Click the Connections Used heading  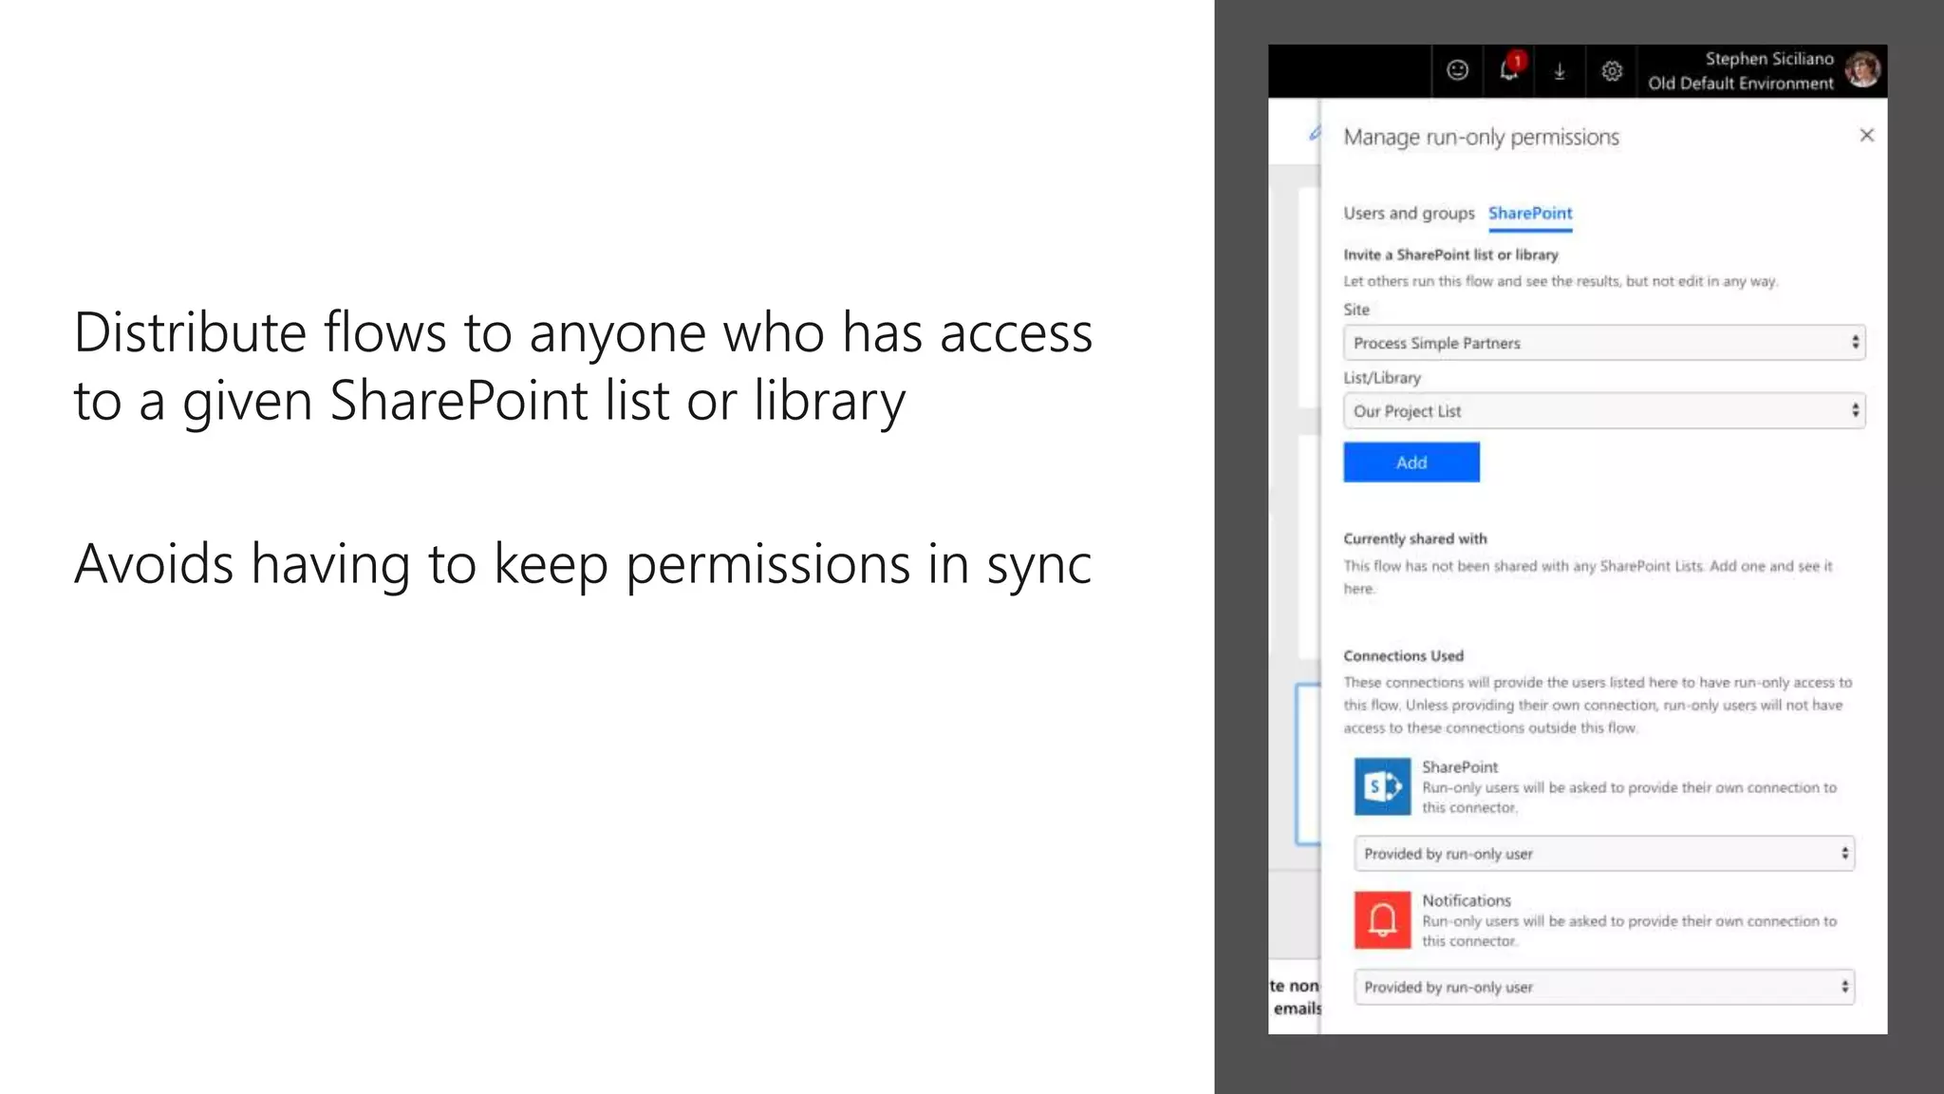[1403, 656]
